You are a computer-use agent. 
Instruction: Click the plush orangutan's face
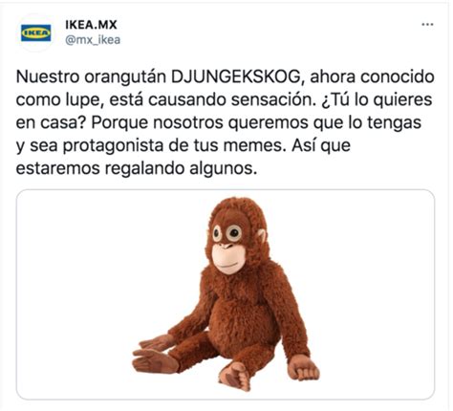pos(228,246)
